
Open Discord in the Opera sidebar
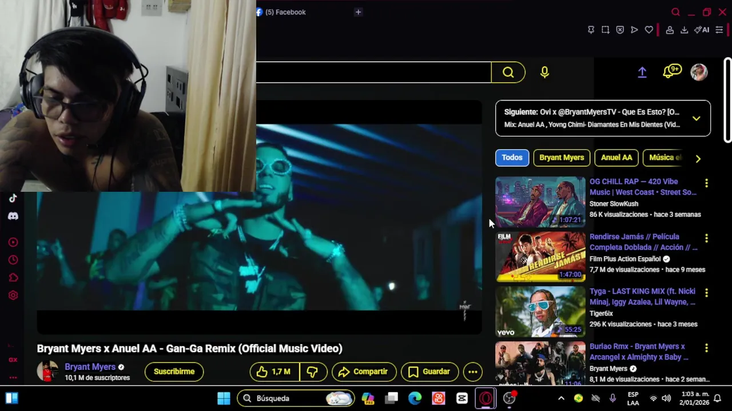coord(13,216)
